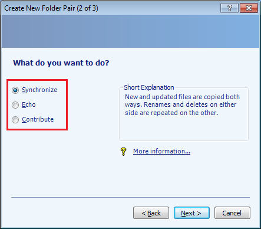
Task: Click the Contribute label text
Action: click(38, 119)
